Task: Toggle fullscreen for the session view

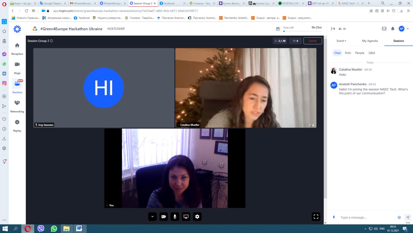Action: click(x=316, y=217)
